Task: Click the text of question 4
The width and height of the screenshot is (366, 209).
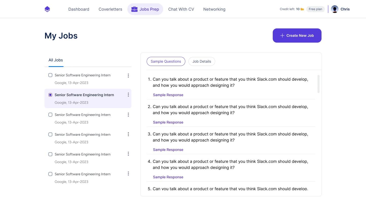Action: tap(230, 164)
